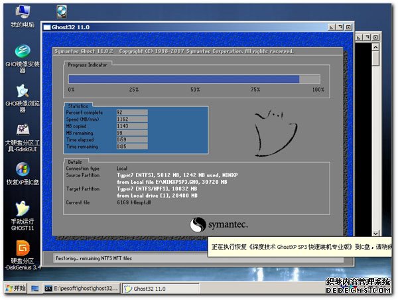Launch the 大硬盘分区工具 GdiskGUI desktop icon
Image resolution: width=398 pixels, height=300 pixels.
(23, 130)
